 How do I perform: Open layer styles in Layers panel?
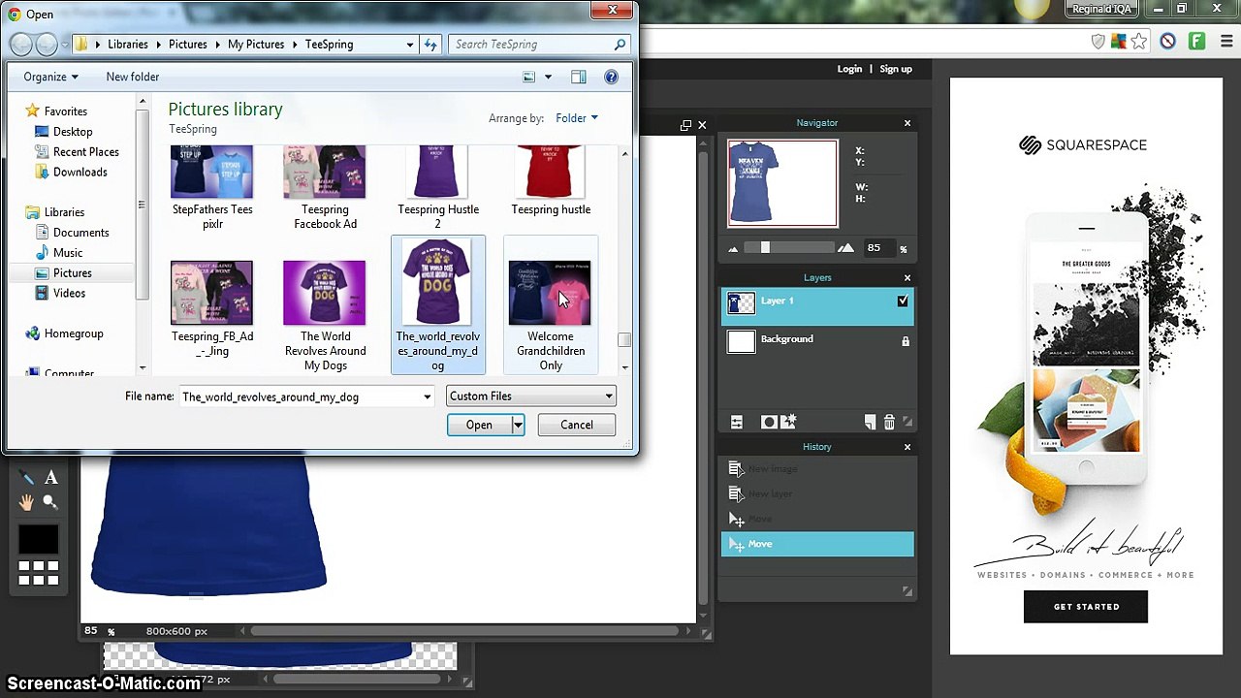point(788,422)
